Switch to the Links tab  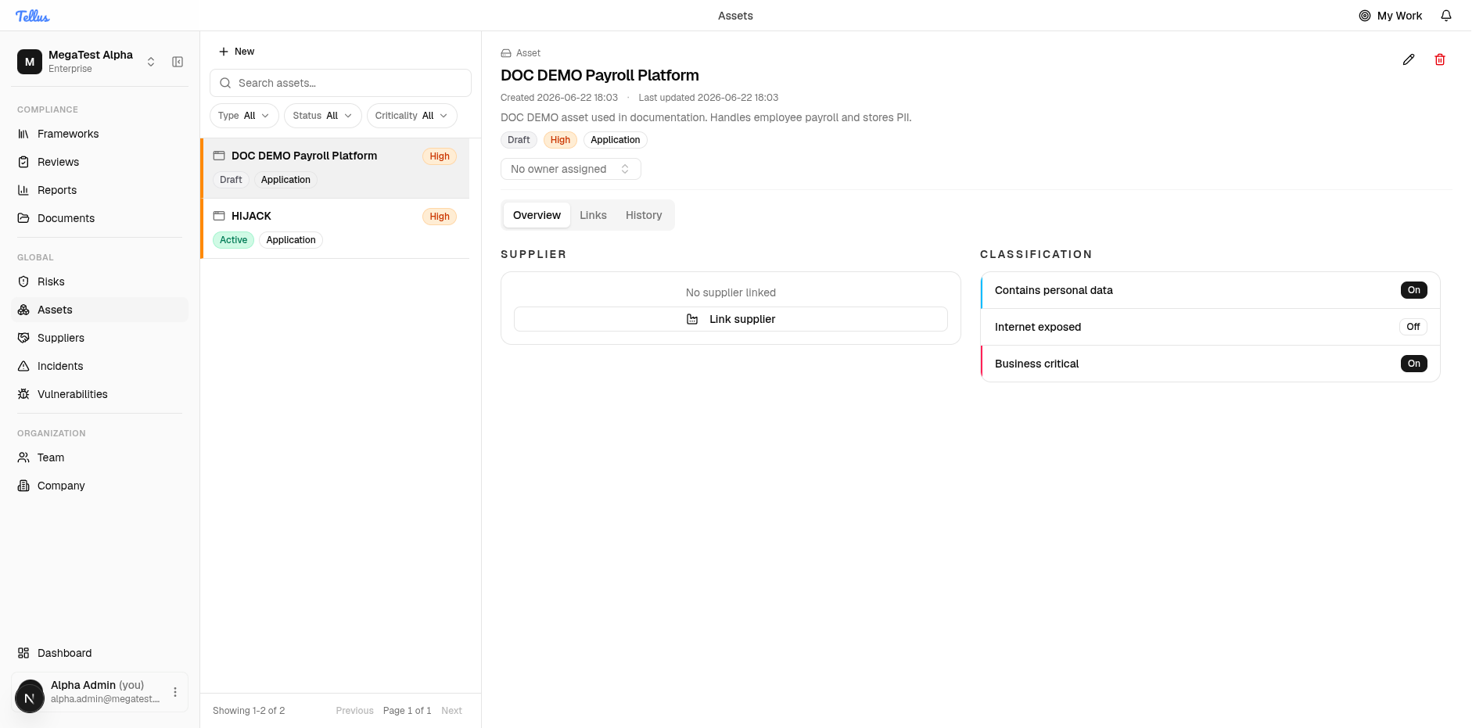coord(593,215)
